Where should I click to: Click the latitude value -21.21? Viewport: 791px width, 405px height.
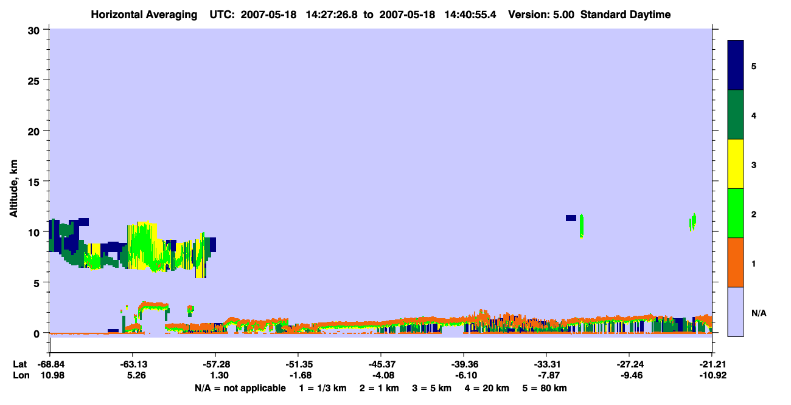[x=712, y=364]
